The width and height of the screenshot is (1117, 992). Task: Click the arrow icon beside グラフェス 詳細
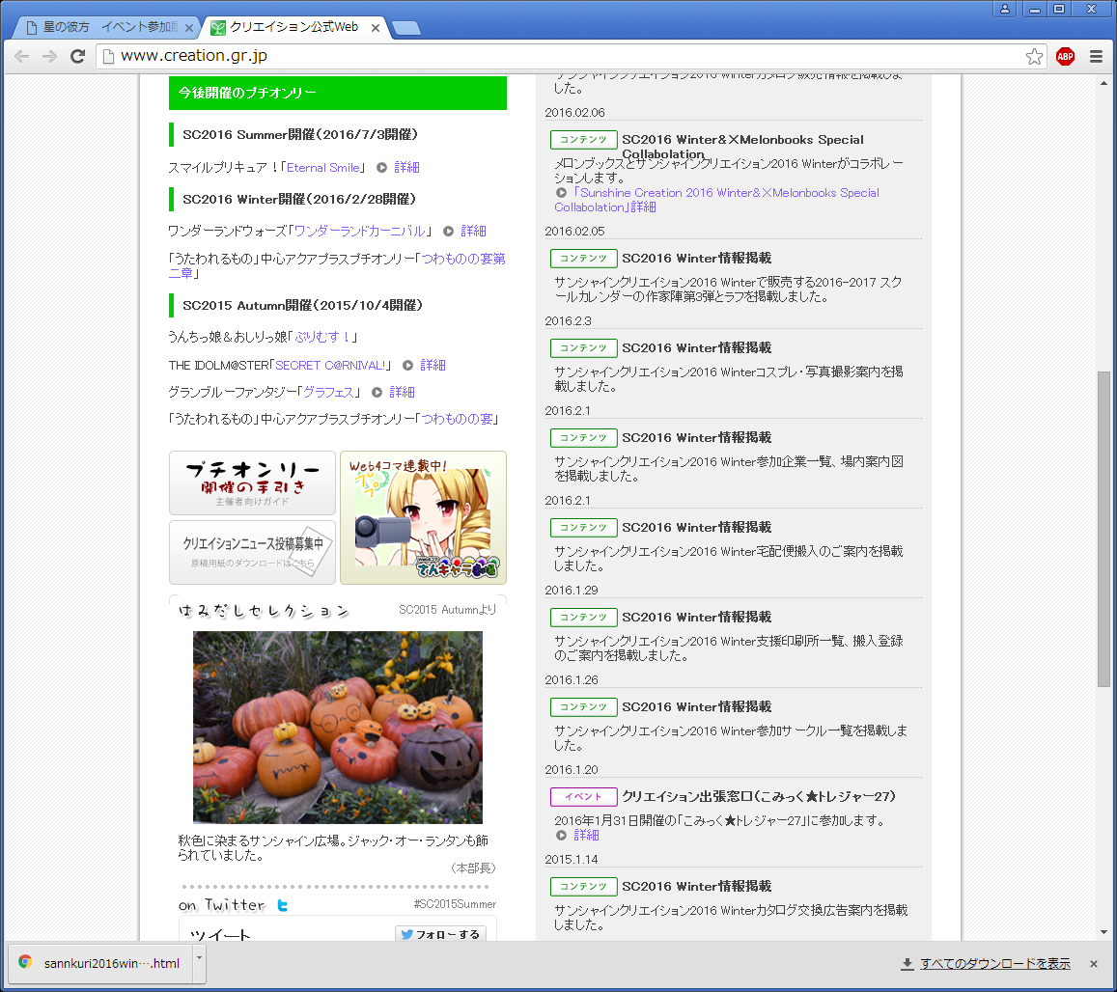coord(377,393)
